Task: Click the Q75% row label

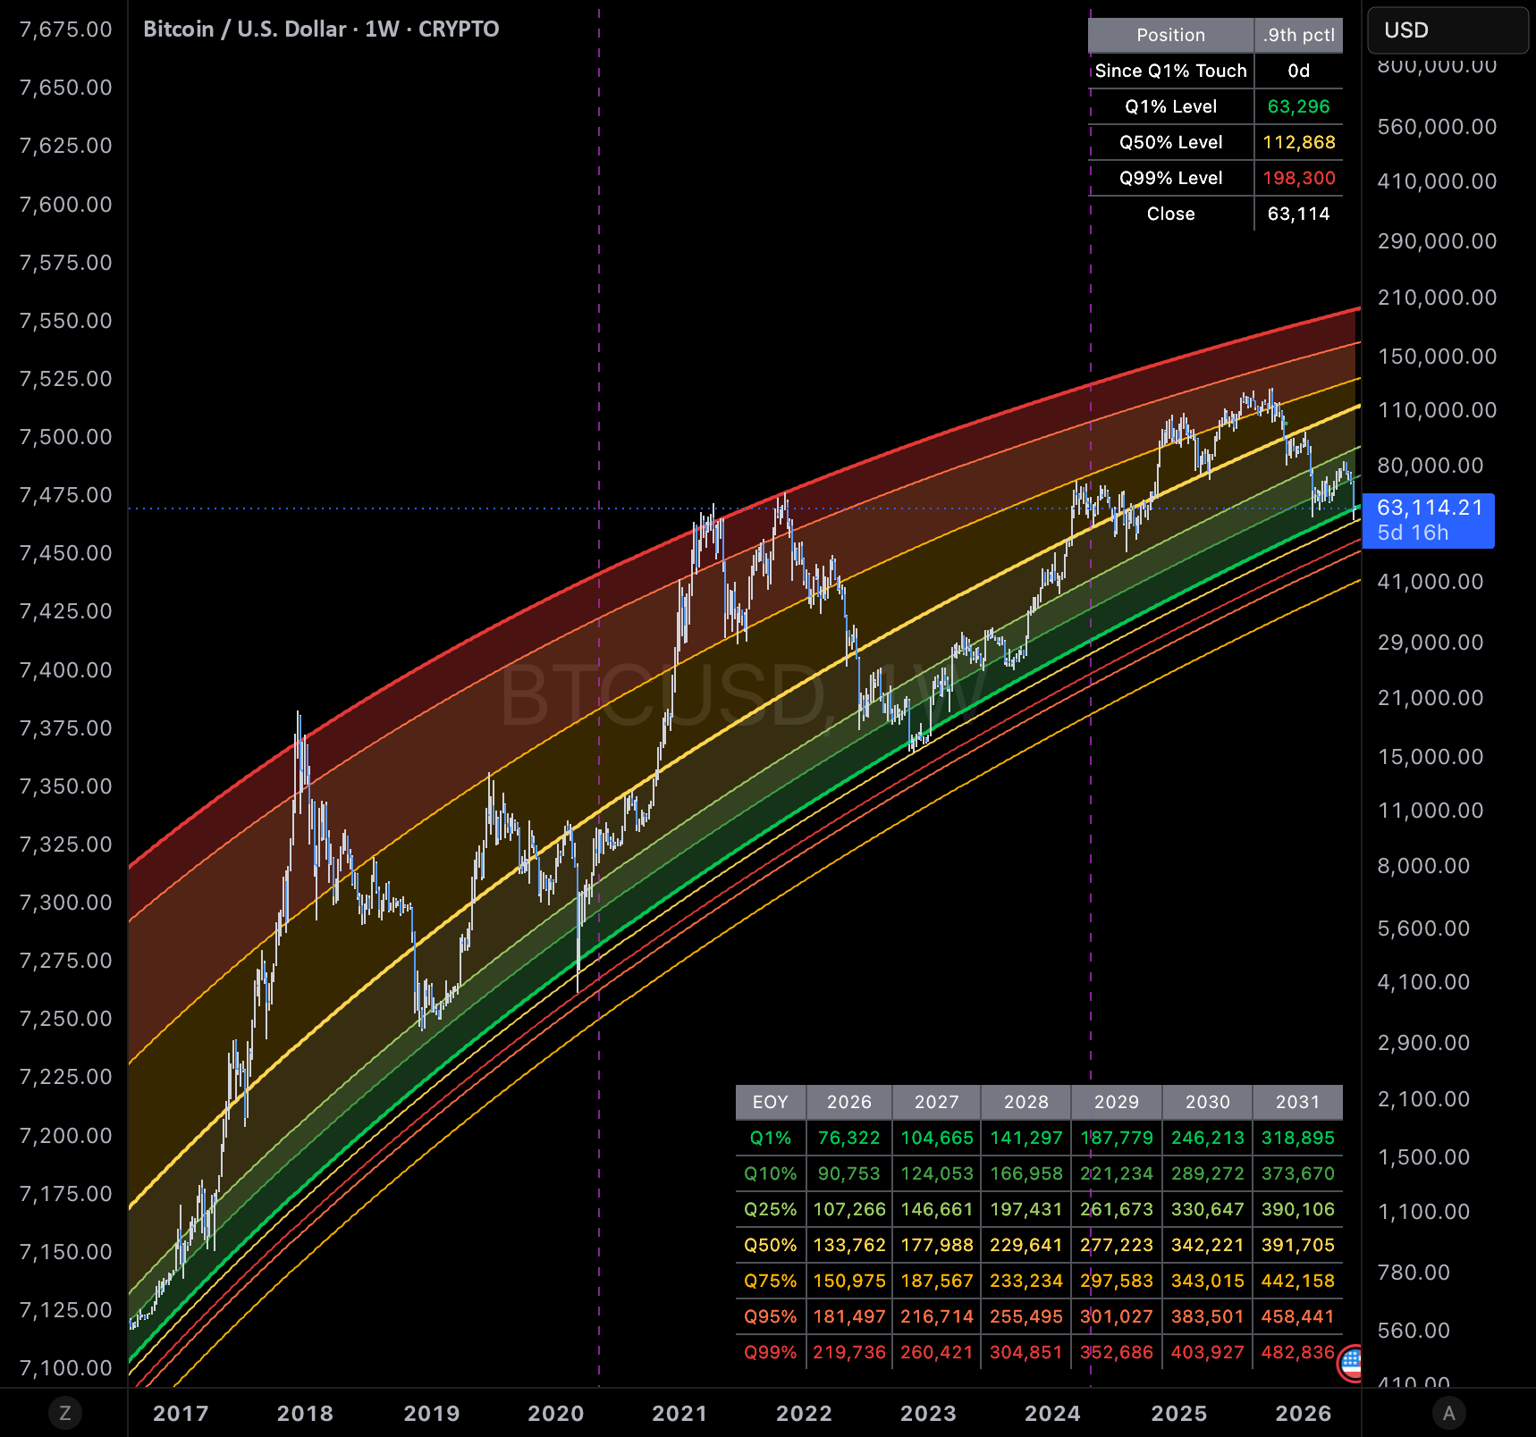Action: 770,1281
